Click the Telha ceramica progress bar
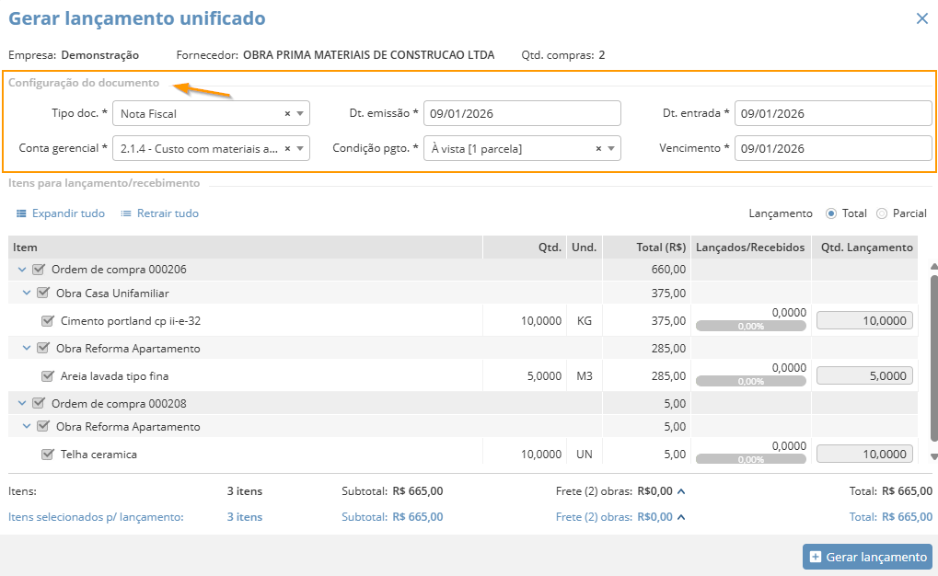This screenshot has width=938, height=576. (x=750, y=459)
